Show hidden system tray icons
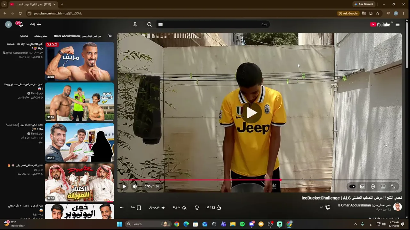This screenshot has width=410, height=230. click(x=355, y=224)
